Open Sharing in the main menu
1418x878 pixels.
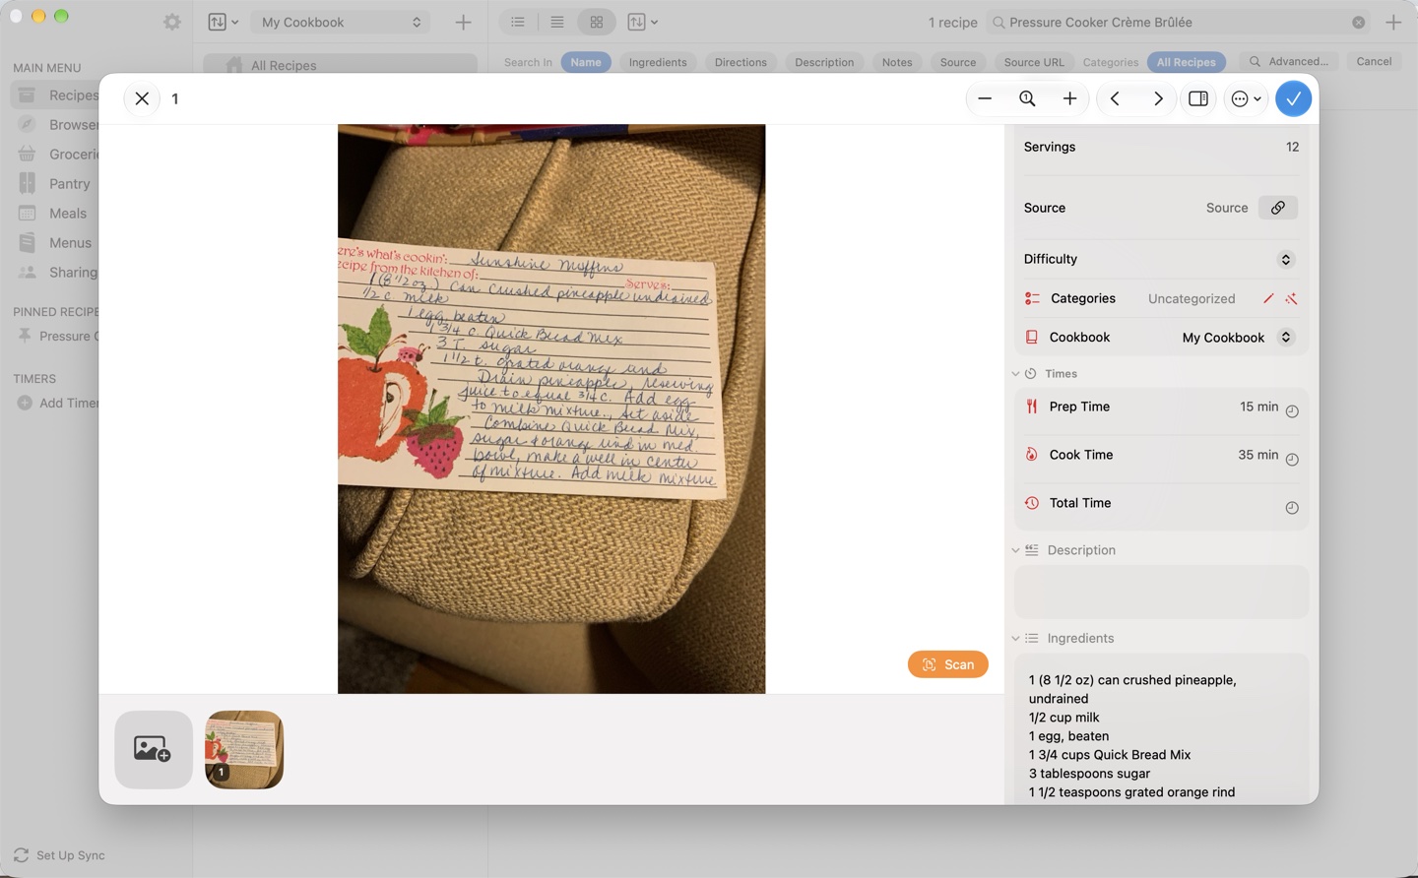[57, 273]
